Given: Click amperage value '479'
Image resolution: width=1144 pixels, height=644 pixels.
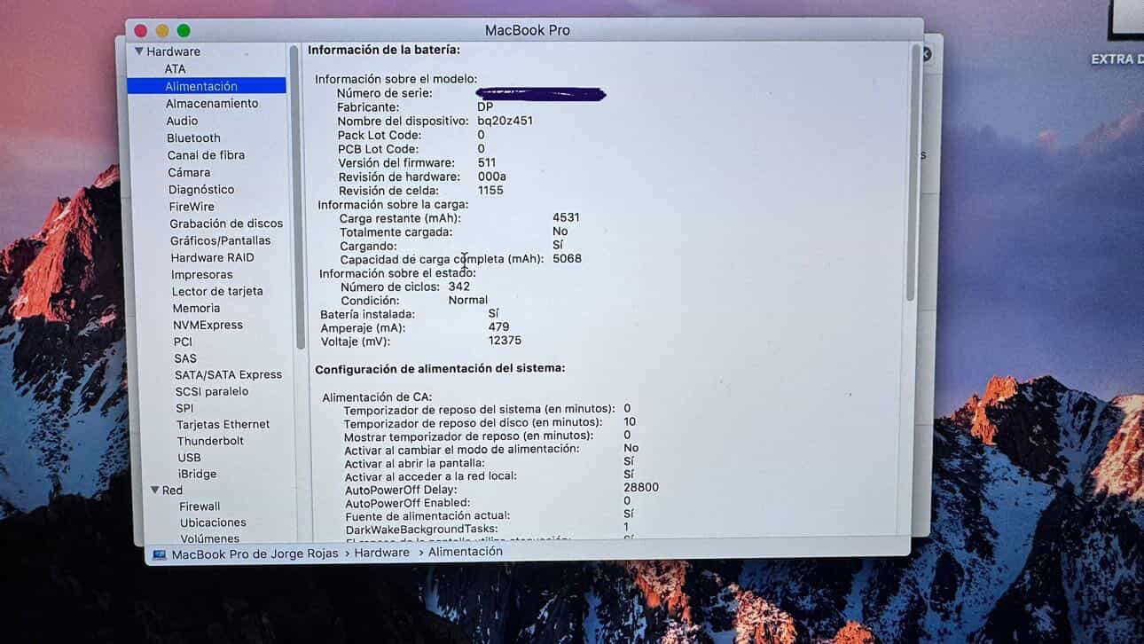Looking at the screenshot, I should click(498, 327).
